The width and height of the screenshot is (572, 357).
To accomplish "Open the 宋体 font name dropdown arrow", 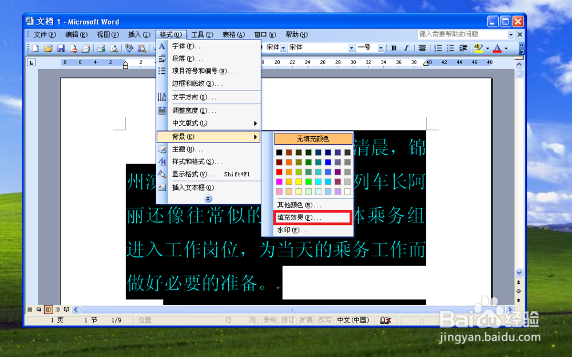I will tap(351, 48).
